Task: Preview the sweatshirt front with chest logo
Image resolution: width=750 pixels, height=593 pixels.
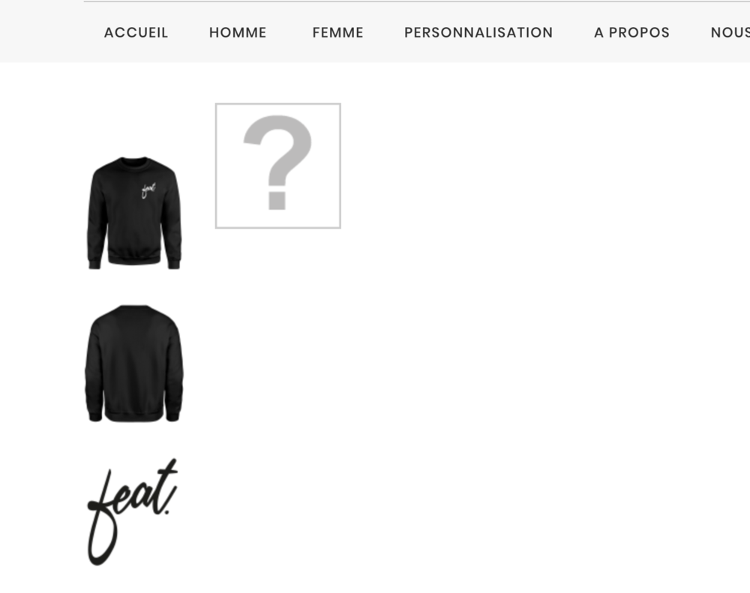Action: tap(134, 213)
